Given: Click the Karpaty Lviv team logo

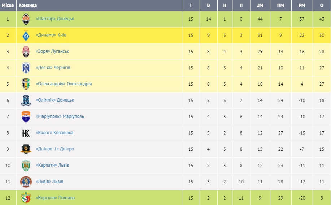Looking at the screenshot, I should point(26,165).
